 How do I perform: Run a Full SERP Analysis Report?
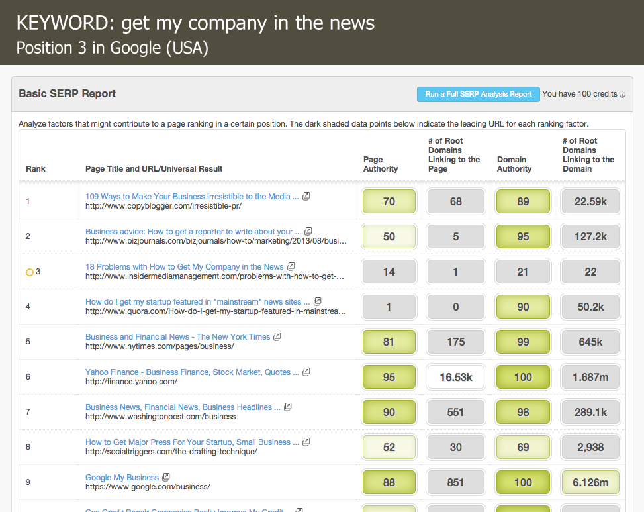pyautogui.click(x=479, y=94)
